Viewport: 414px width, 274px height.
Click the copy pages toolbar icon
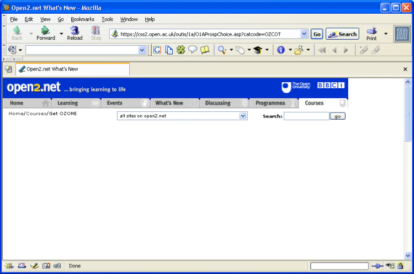169,50
